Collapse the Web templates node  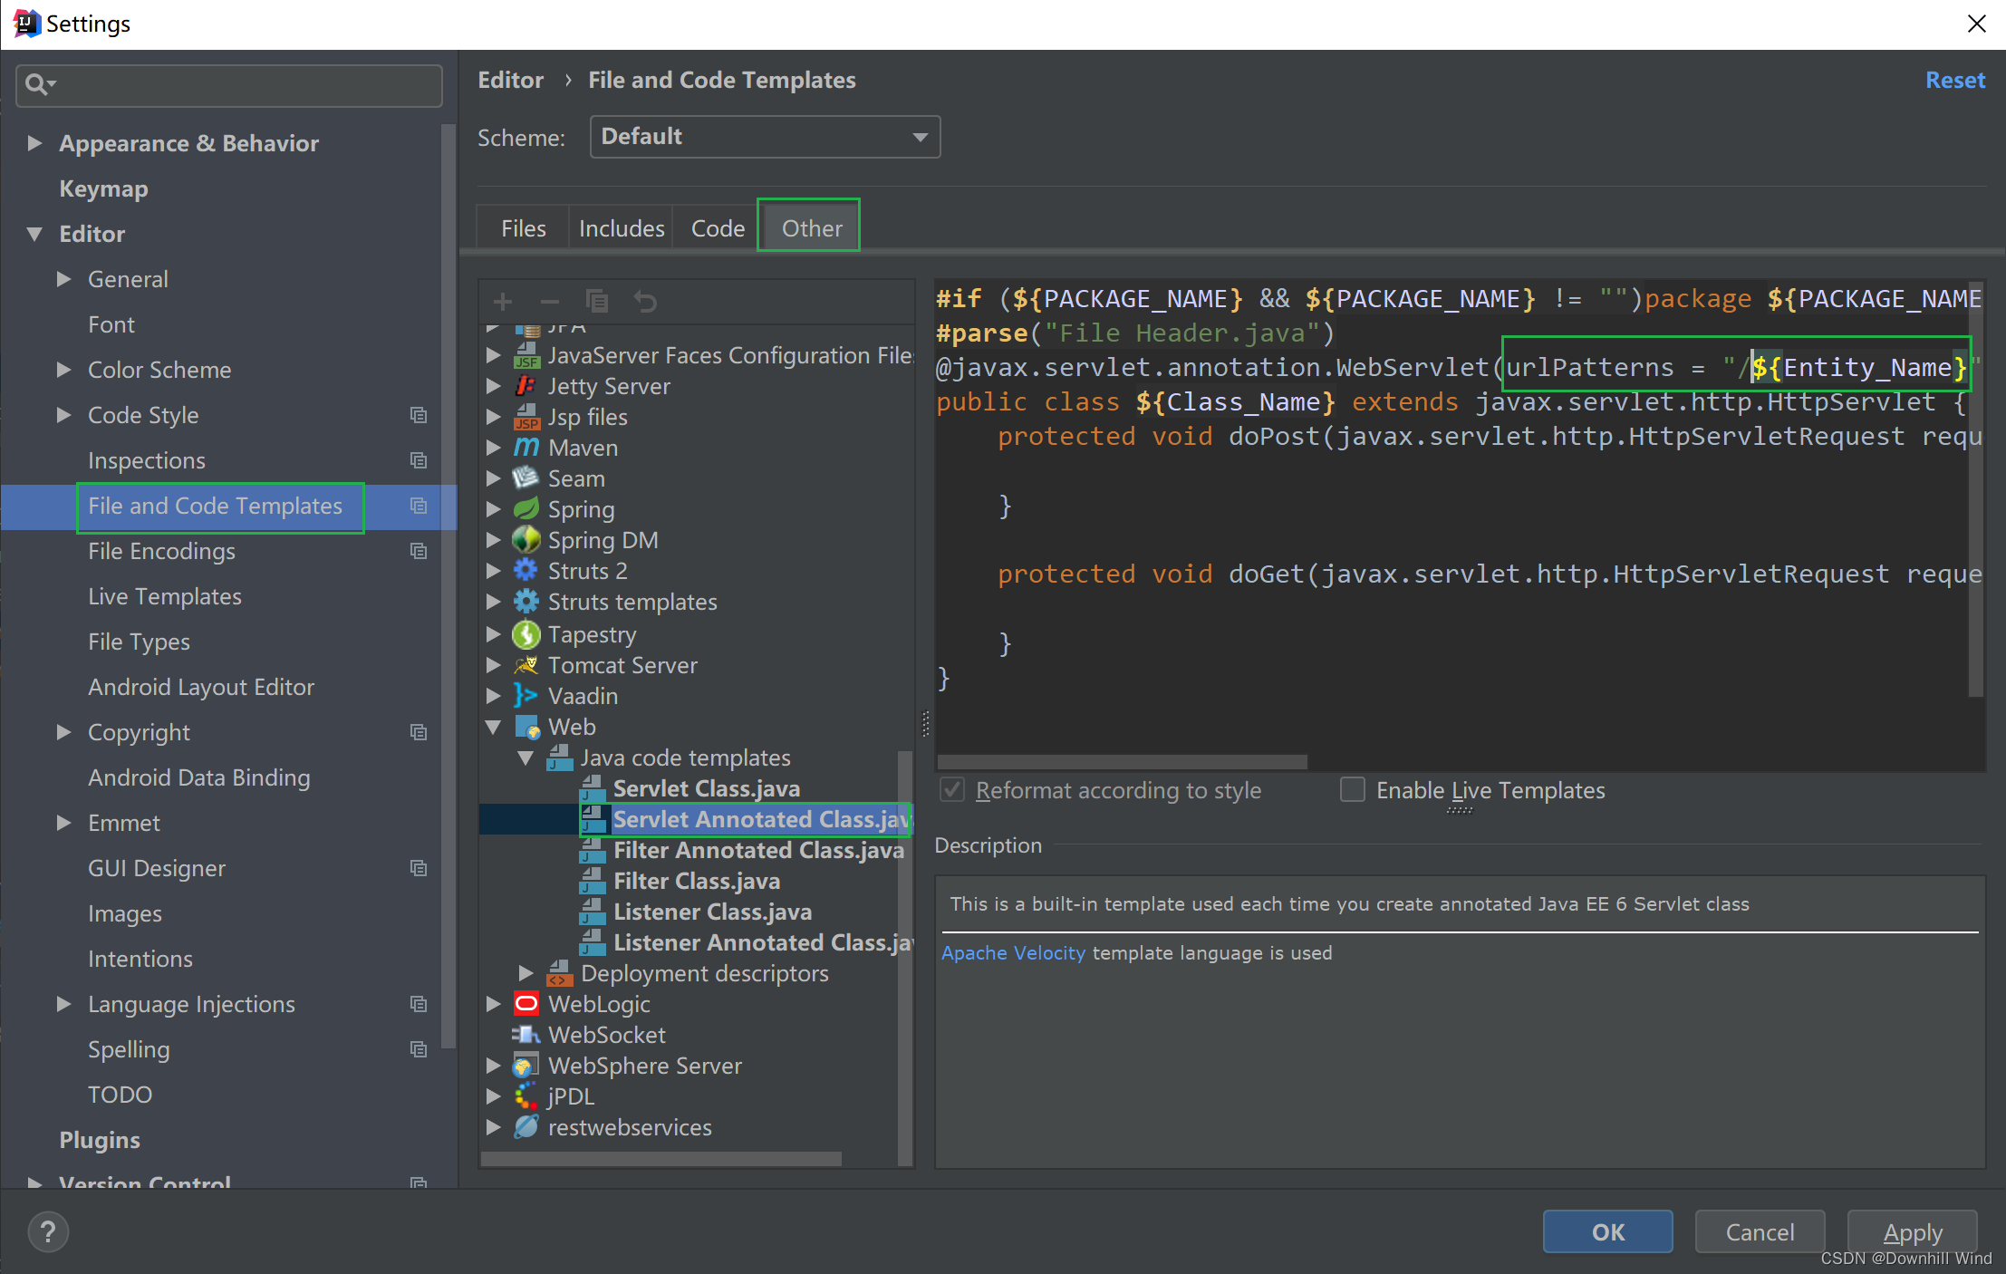click(494, 727)
